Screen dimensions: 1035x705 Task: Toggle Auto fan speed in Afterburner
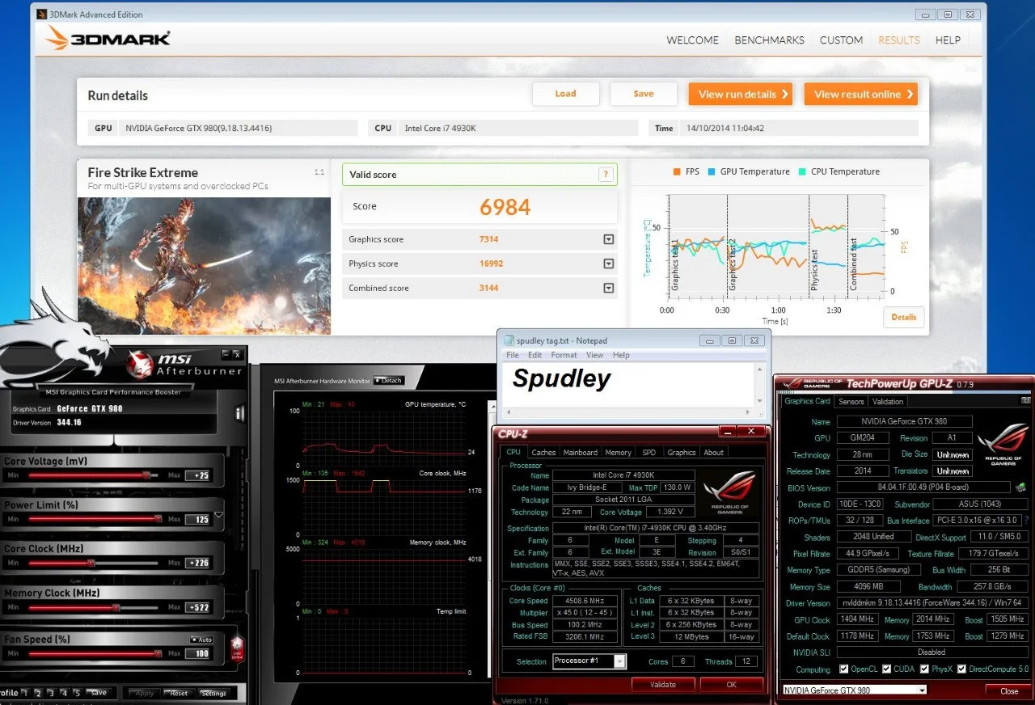point(201,640)
